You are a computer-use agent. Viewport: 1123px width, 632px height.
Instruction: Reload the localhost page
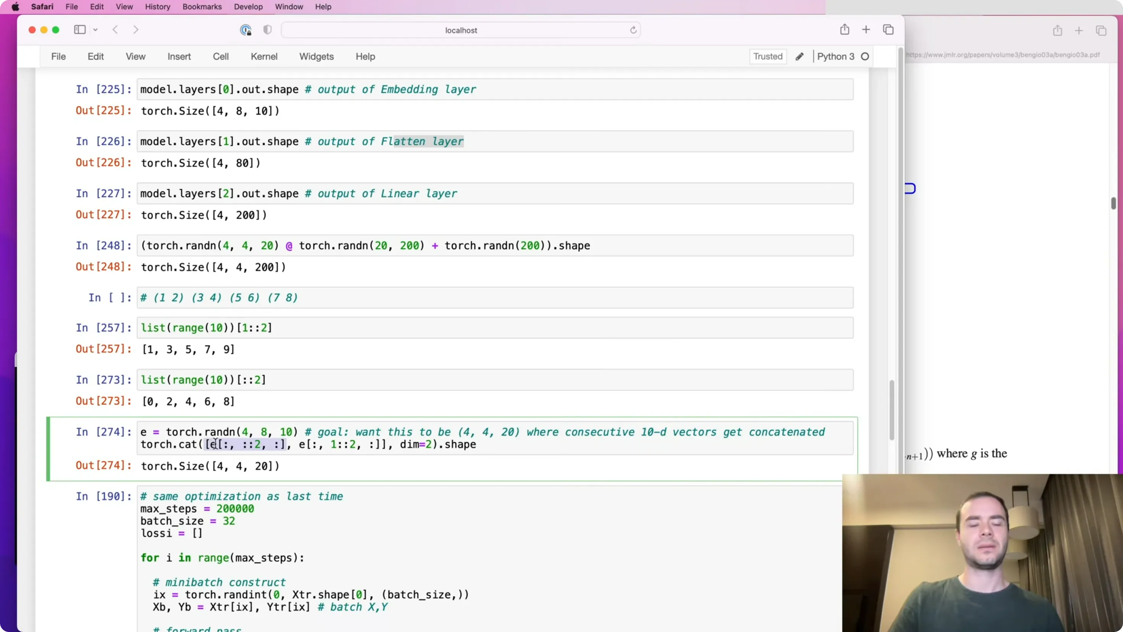[633, 30]
